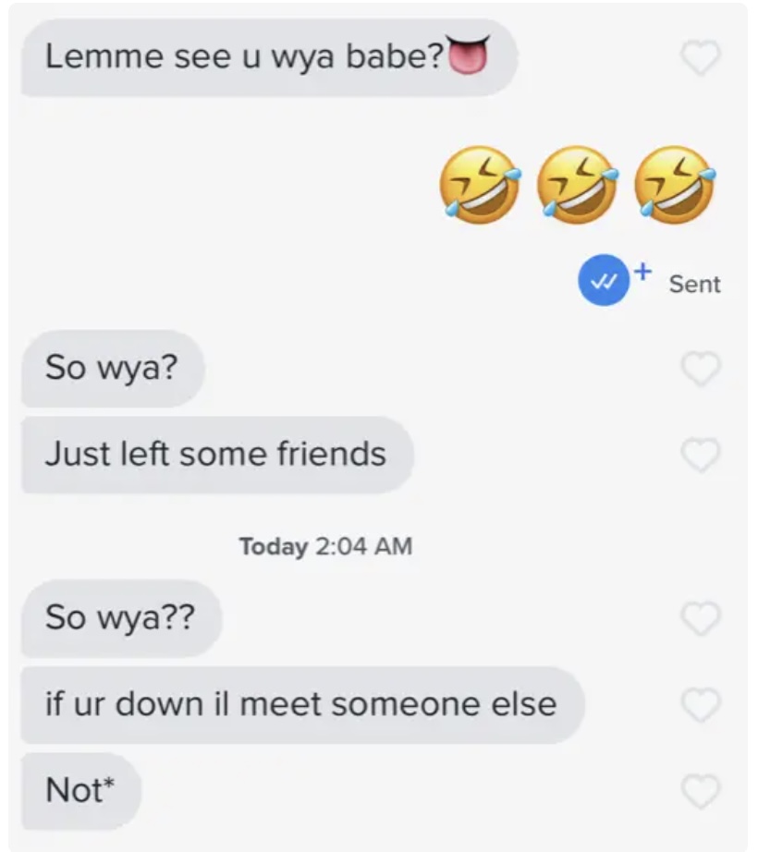Select the first "So wya?" message bubble
758x852 pixels.
[113, 369]
